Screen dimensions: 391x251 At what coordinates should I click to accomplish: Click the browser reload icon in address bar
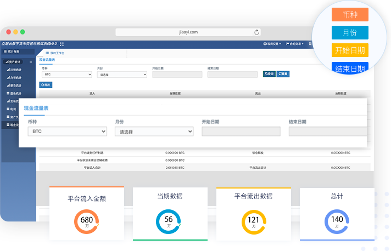pos(256,32)
